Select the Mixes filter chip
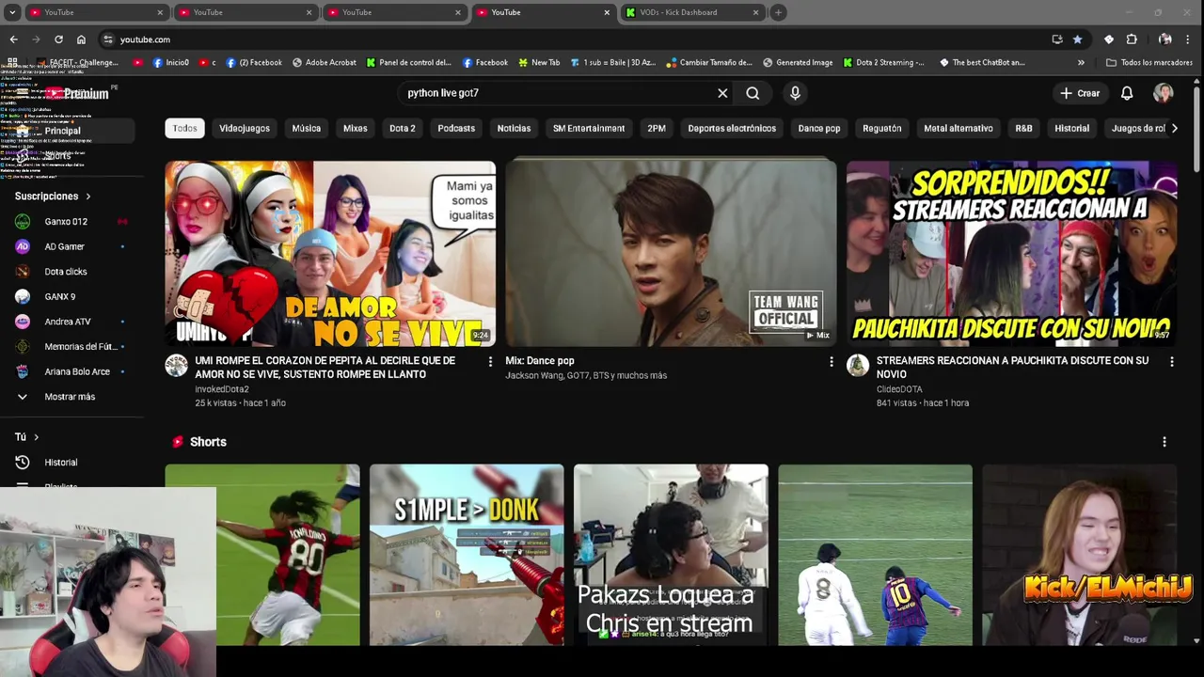 coord(356,128)
